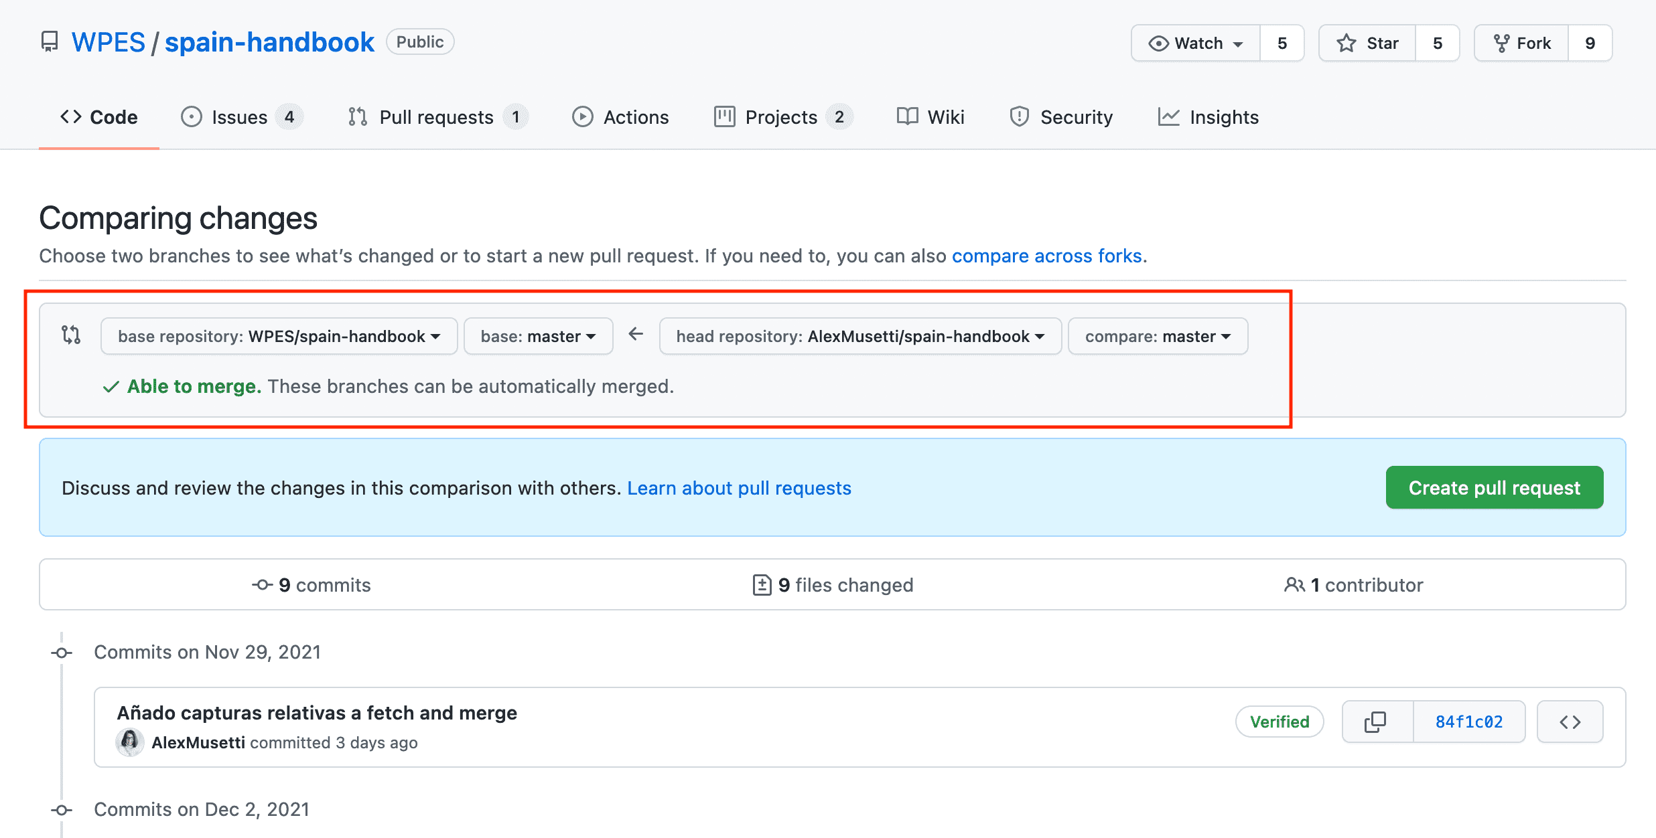Open Learn about pull requests link
The height and width of the screenshot is (838, 1656).
pos(739,488)
